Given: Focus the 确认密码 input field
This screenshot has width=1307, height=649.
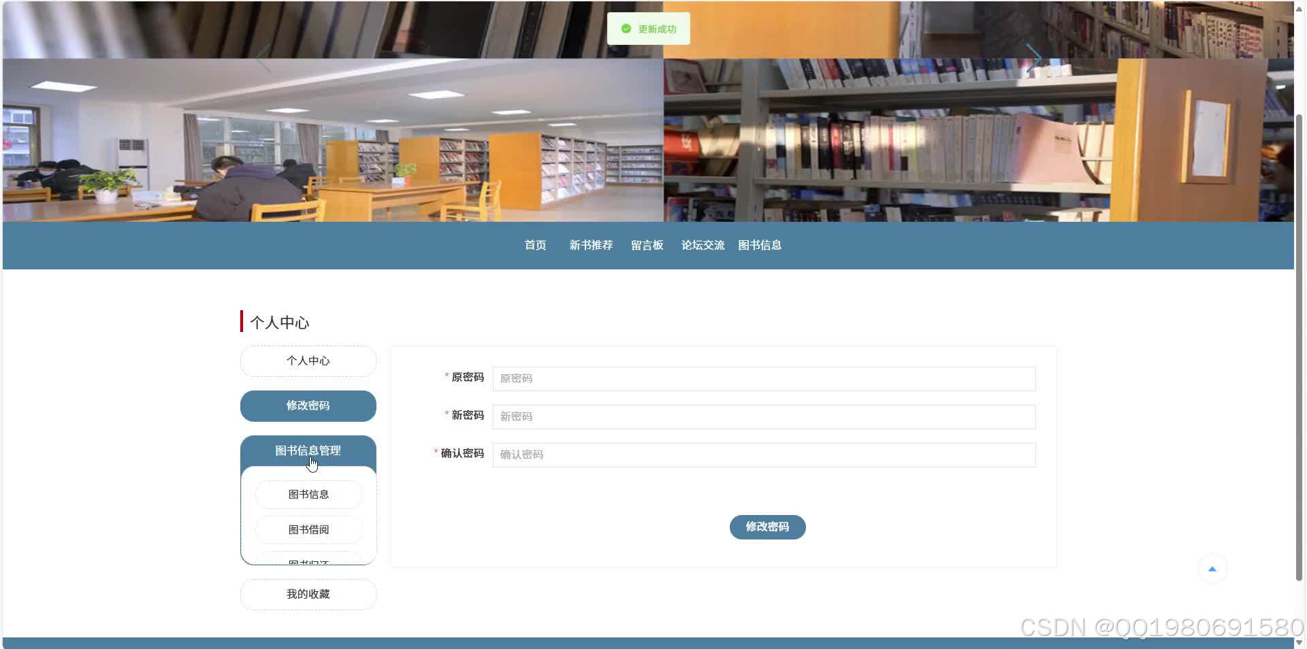Looking at the screenshot, I should coord(764,454).
